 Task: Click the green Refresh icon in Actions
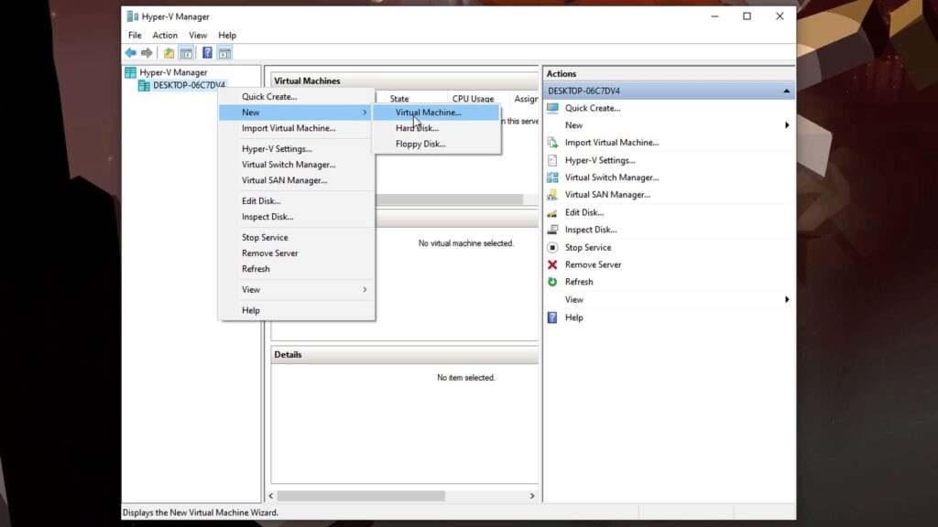click(552, 282)
